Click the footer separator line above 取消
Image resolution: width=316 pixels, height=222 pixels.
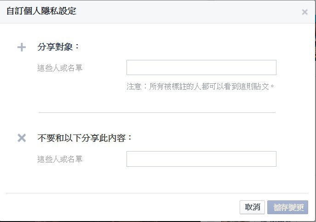tap(157, 193)
